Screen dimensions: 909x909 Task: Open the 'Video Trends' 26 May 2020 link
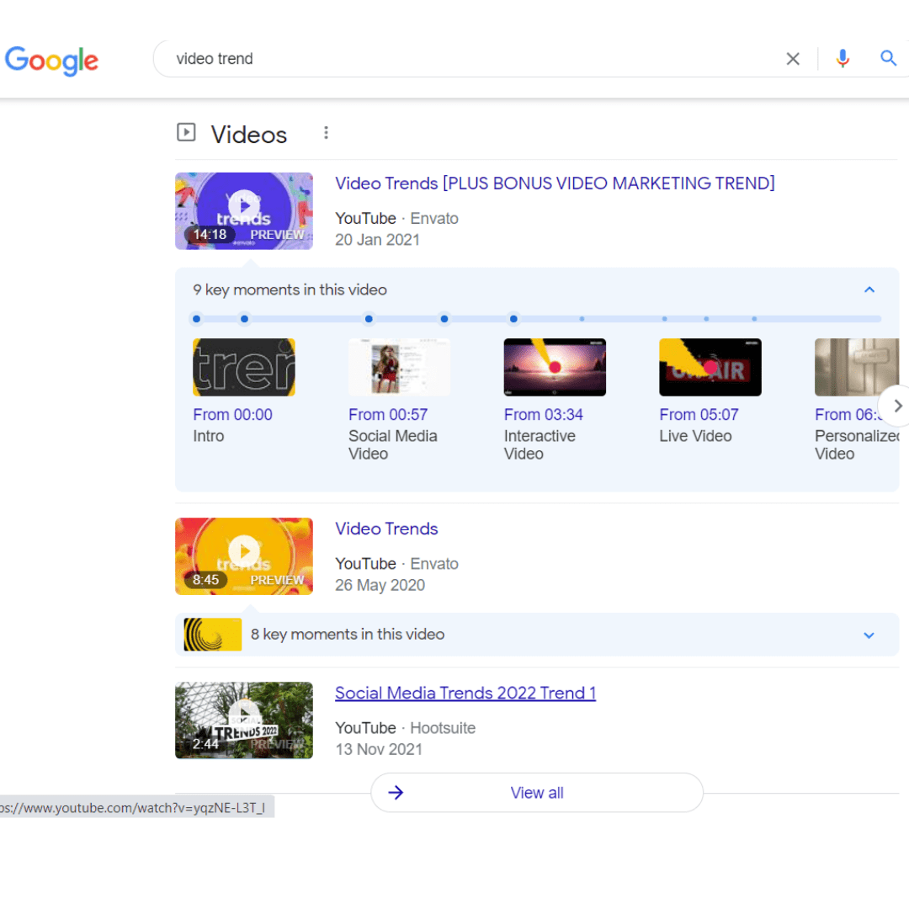point(386,529)
